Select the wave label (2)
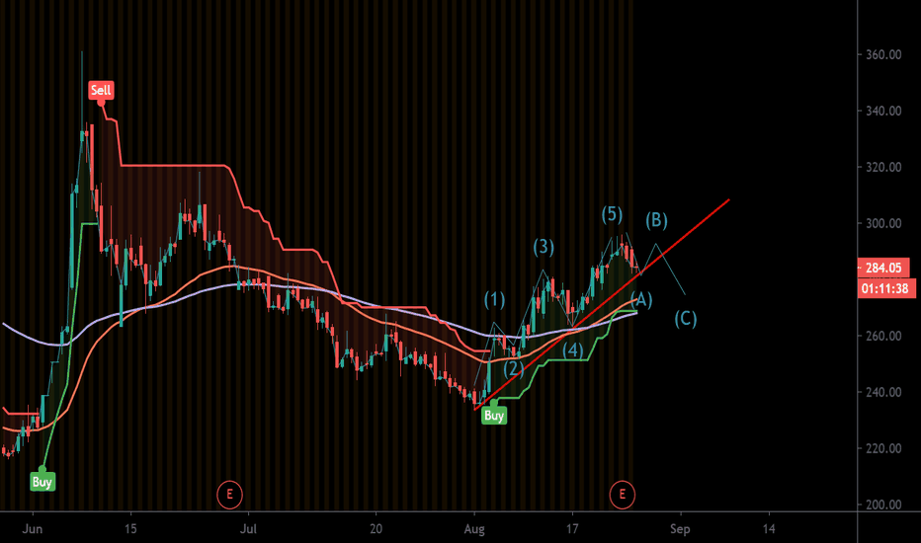 (513, 368)
